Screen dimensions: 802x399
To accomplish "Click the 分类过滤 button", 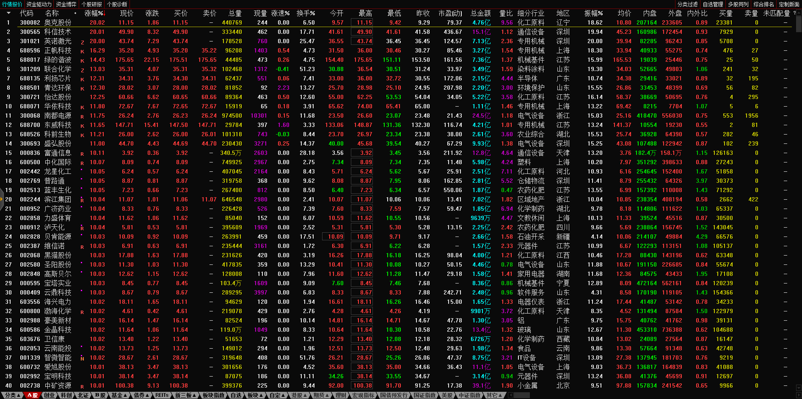I will click(x=687, y=4).
